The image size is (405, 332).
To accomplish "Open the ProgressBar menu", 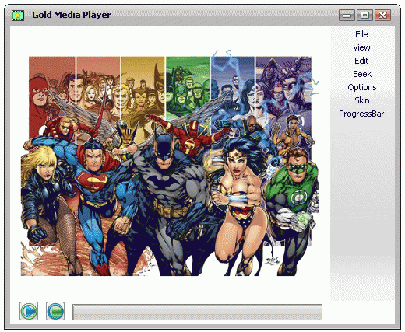I will [x=361, y=114].
